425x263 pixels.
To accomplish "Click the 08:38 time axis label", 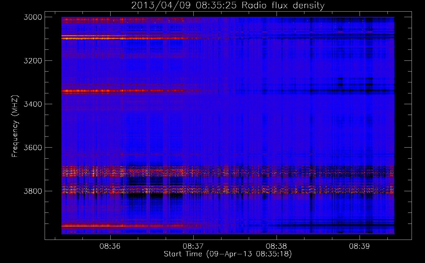I will point(276,246).
